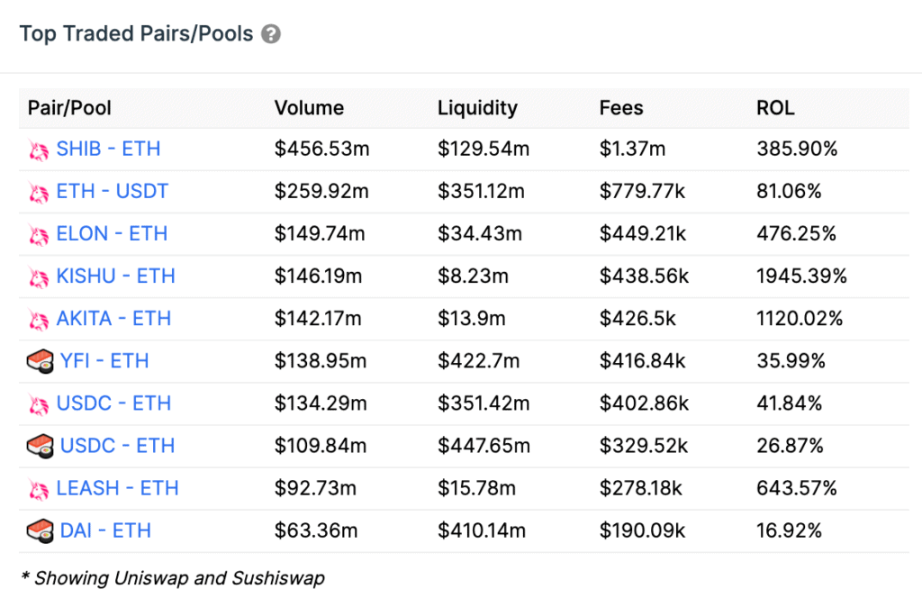The image size is (922, 616).
Task: Click the Uniswap icon beside KISHU - ETH
Action: click(38, 276)
